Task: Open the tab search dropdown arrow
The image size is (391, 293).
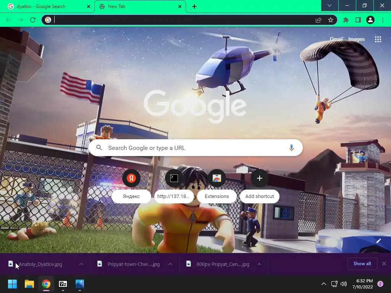Action: [330, 5]
